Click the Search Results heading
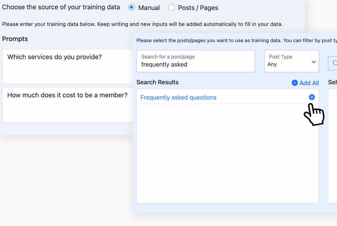 click(x=157, y=82)
